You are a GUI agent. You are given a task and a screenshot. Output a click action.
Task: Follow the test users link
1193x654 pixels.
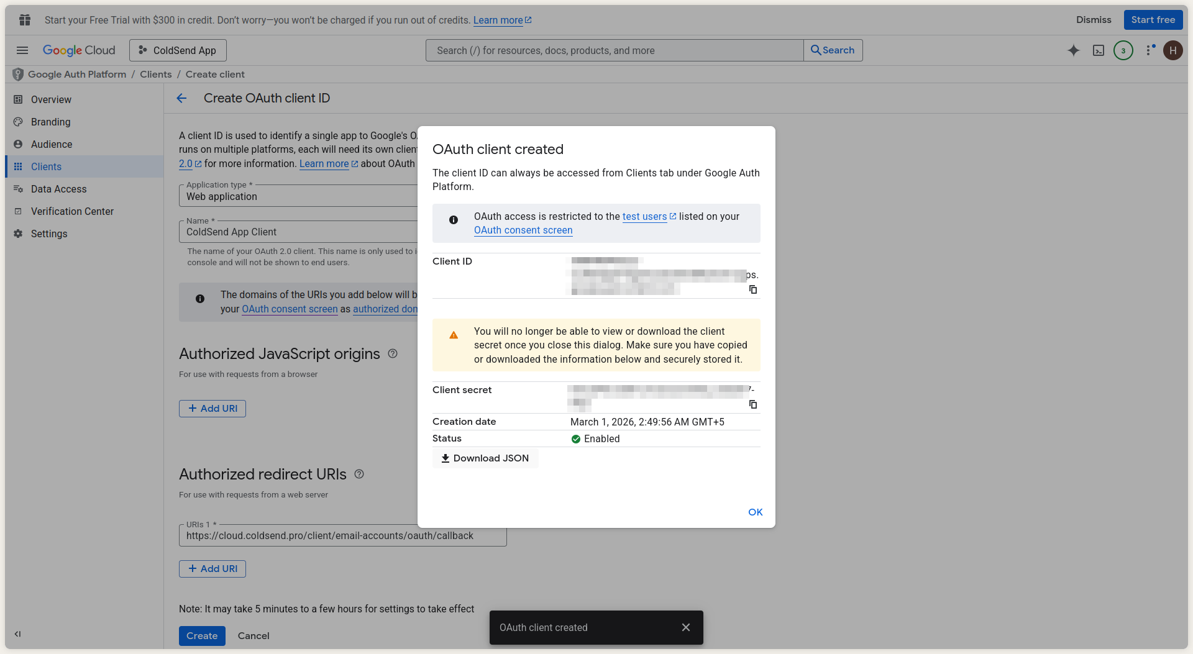[644, 216]
